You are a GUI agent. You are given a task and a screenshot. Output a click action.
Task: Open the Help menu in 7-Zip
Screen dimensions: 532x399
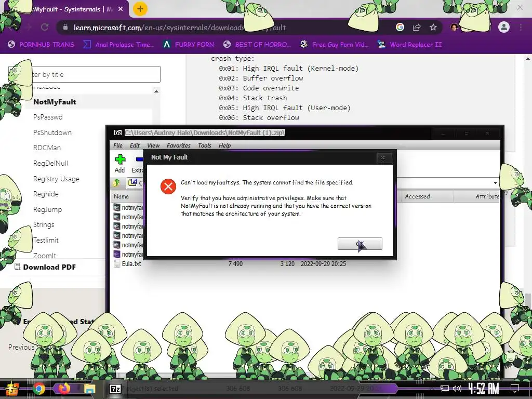click(x=224, y=145)
